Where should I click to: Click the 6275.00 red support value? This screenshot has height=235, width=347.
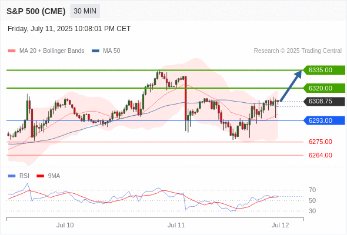pyautogui.click(x=321, y=142)
